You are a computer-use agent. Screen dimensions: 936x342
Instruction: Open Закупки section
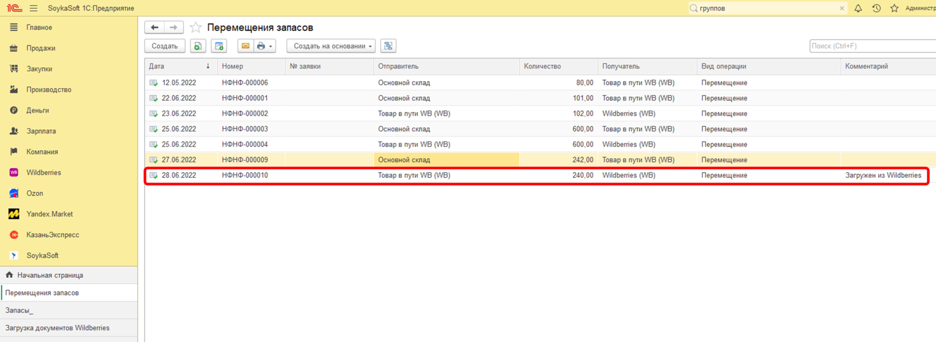point(39,69)
